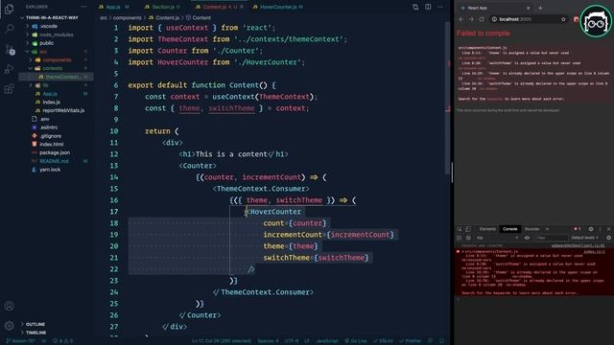Open the DevTools settings gear
614x345 pixels.
pyautogui.click(x=591, y=229)
